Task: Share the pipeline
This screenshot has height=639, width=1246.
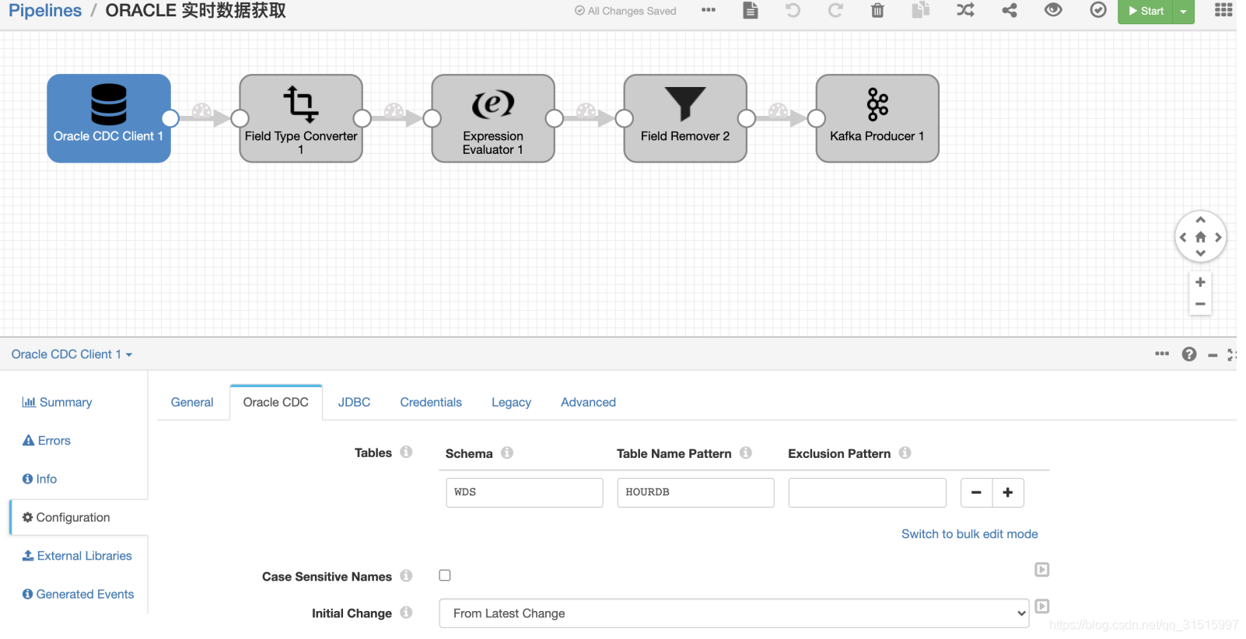Action: click(1010, 10)
